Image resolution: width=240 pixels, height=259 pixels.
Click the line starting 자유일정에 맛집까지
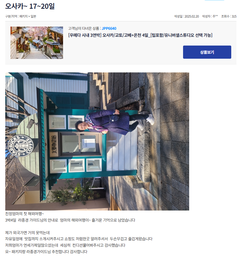(x=79, y=239)
